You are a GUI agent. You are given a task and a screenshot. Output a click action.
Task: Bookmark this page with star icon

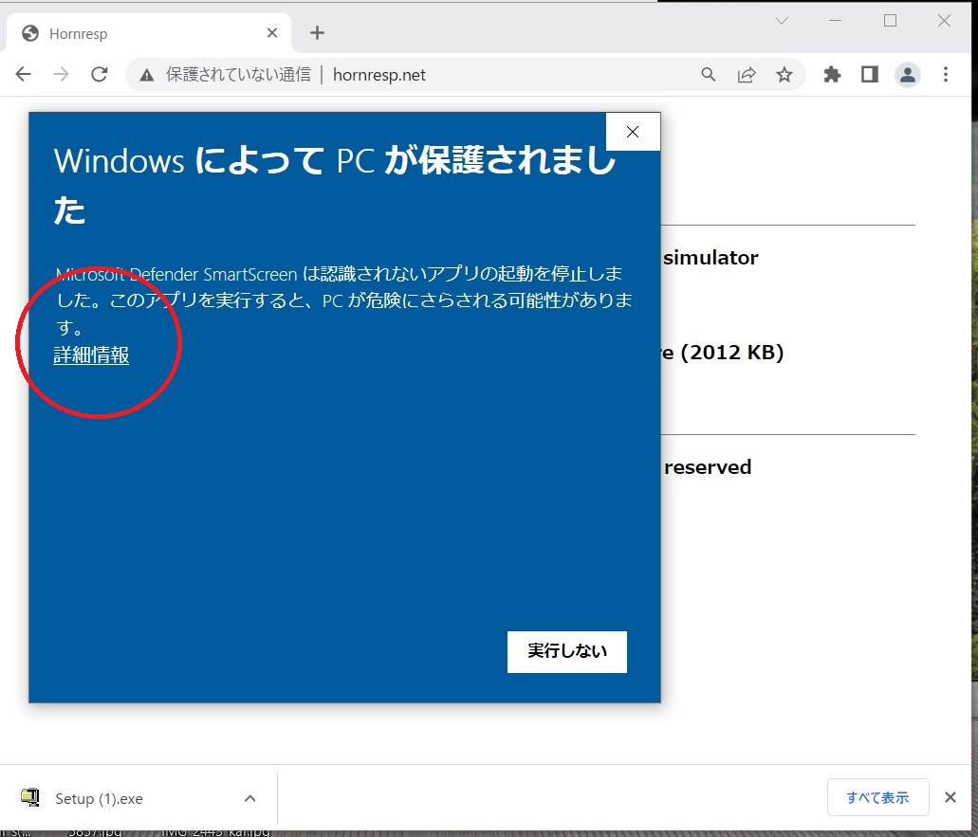(784, 75)
